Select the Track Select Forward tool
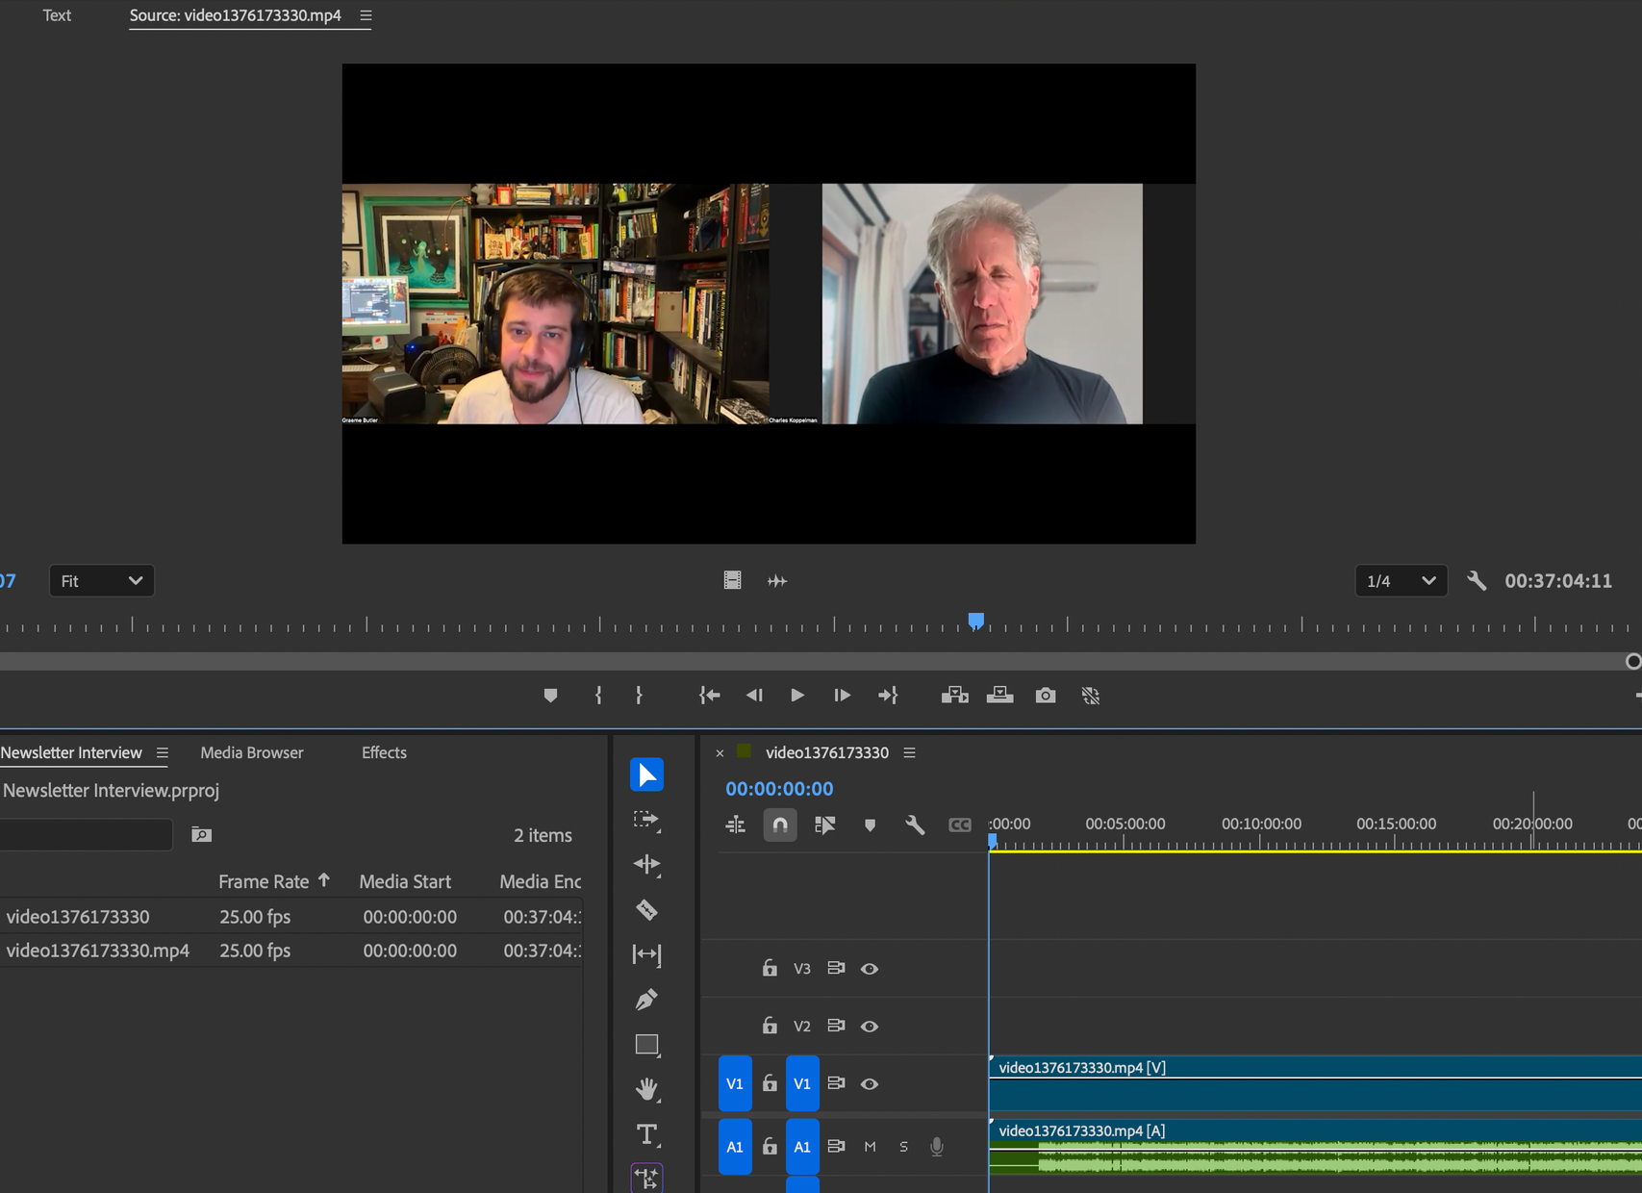 click(646, 820)
